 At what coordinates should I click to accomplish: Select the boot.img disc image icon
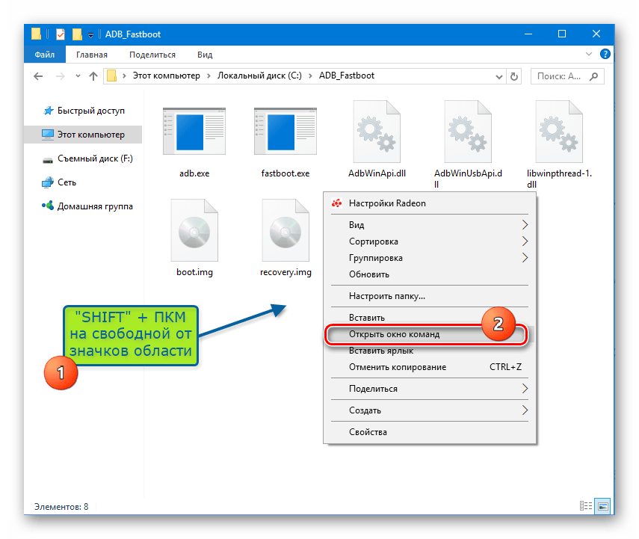tap(194, 230)
